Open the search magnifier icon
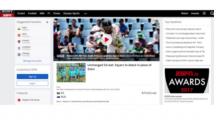The image size is (214, 121). [x=212, y=13]
